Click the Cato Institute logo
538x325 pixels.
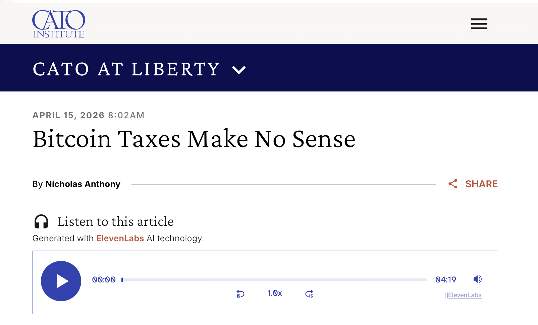(x=59, y=24)
